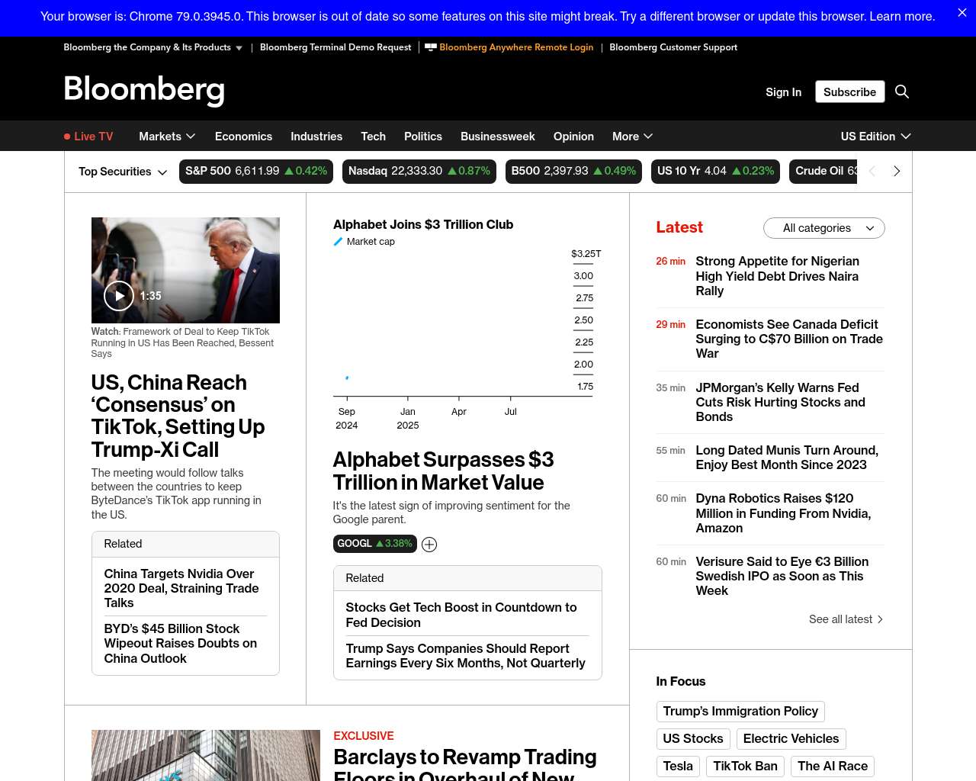Click the Bloomberg logo

pos(144,91)
